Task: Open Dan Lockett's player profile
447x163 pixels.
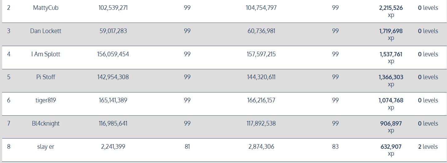Action: click(46, 31)
